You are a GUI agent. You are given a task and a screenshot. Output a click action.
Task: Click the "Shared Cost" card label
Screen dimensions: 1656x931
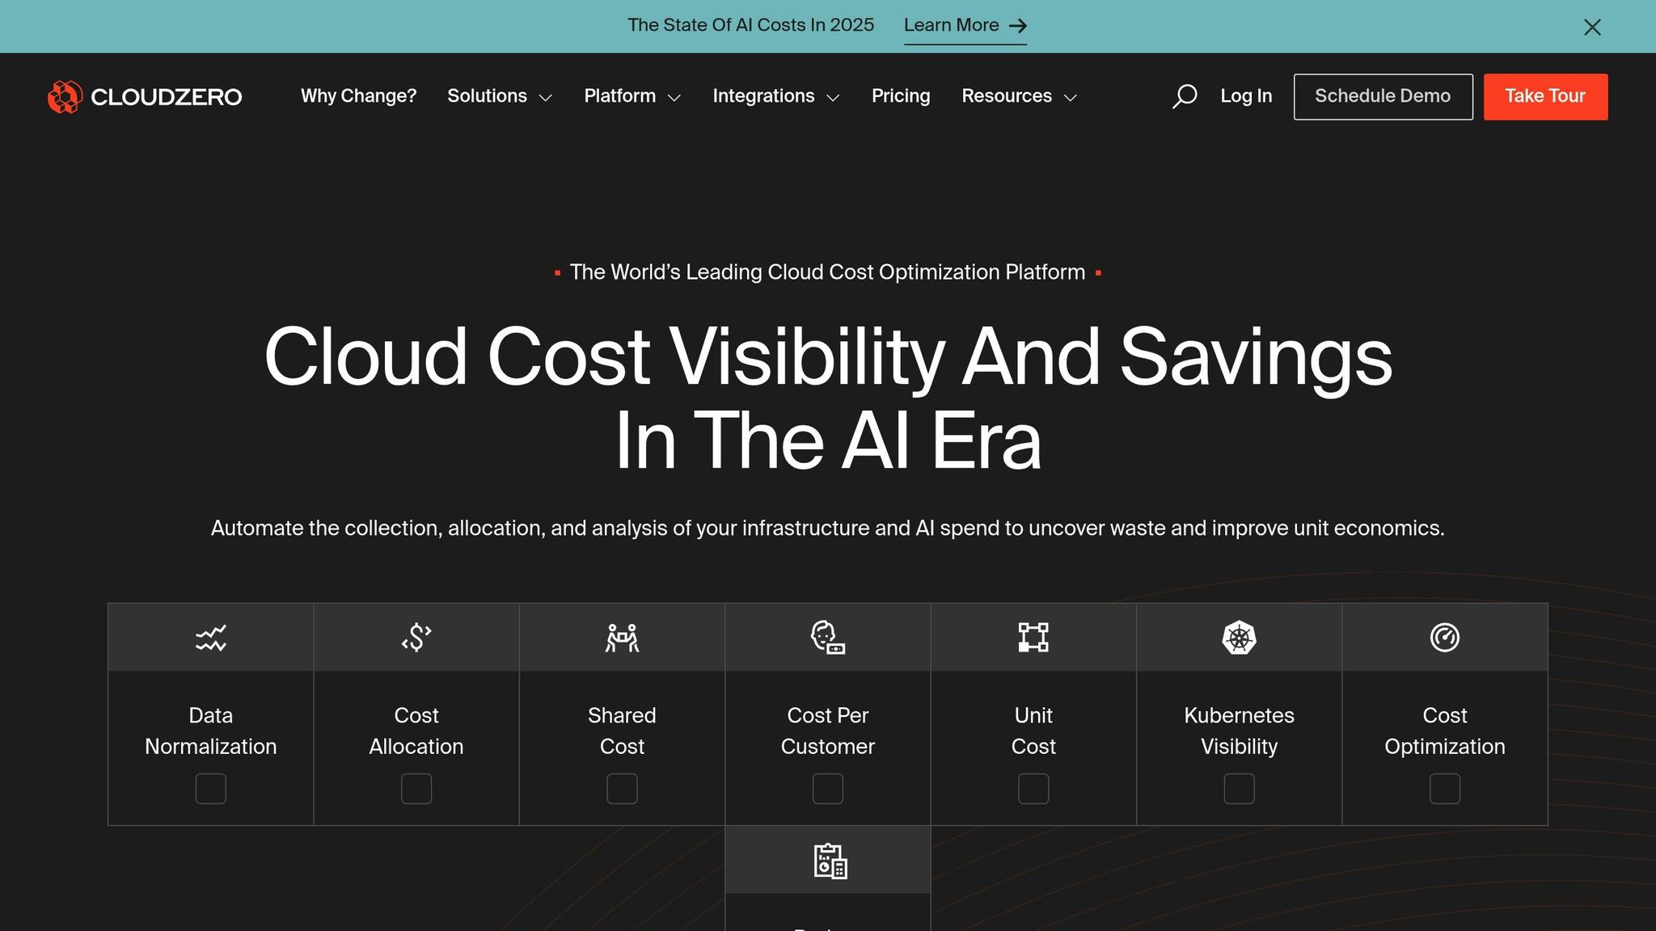pyautogui.click(x=622, y=731)
